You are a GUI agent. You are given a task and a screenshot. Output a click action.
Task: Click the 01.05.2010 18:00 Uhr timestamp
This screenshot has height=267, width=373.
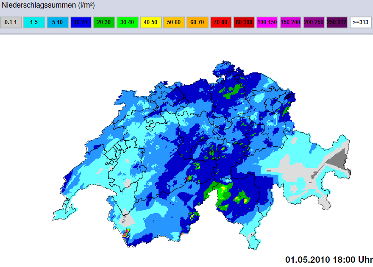(x=329, y=260)
